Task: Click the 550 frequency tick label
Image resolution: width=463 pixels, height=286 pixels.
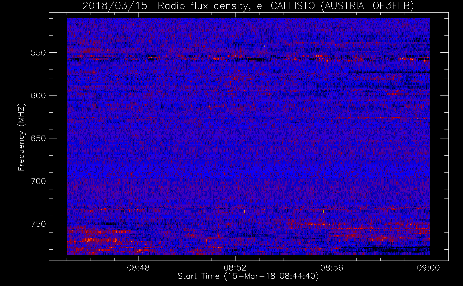Action: [38, 53]
